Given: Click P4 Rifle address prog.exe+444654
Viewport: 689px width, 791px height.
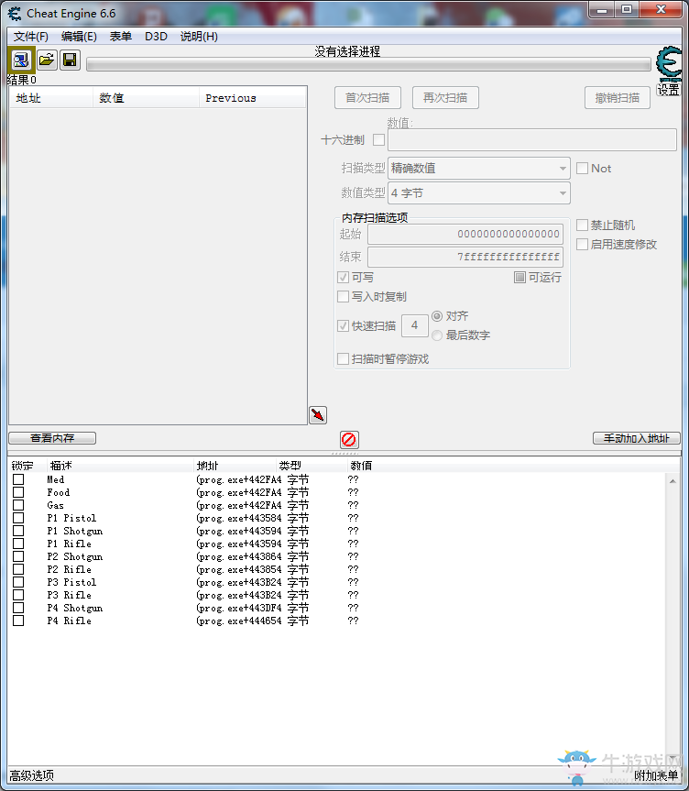Looking at the screenshot, I should [238, 621].
